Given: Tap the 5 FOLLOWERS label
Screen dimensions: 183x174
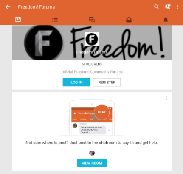Looking at the screenshot, I should point(92,64).
